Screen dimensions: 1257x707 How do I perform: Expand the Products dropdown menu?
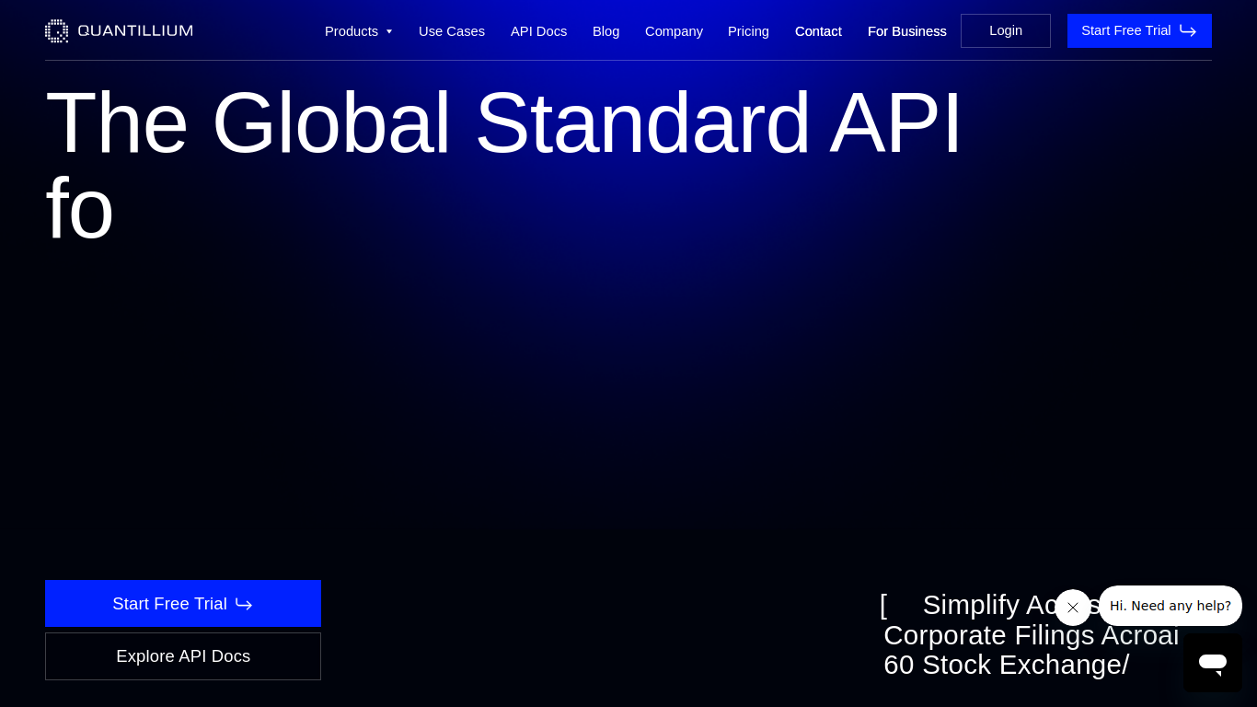[x=359, y=31]
